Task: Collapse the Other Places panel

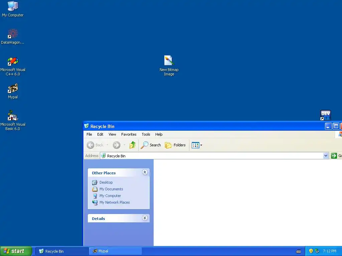Action: click(145, 172)
